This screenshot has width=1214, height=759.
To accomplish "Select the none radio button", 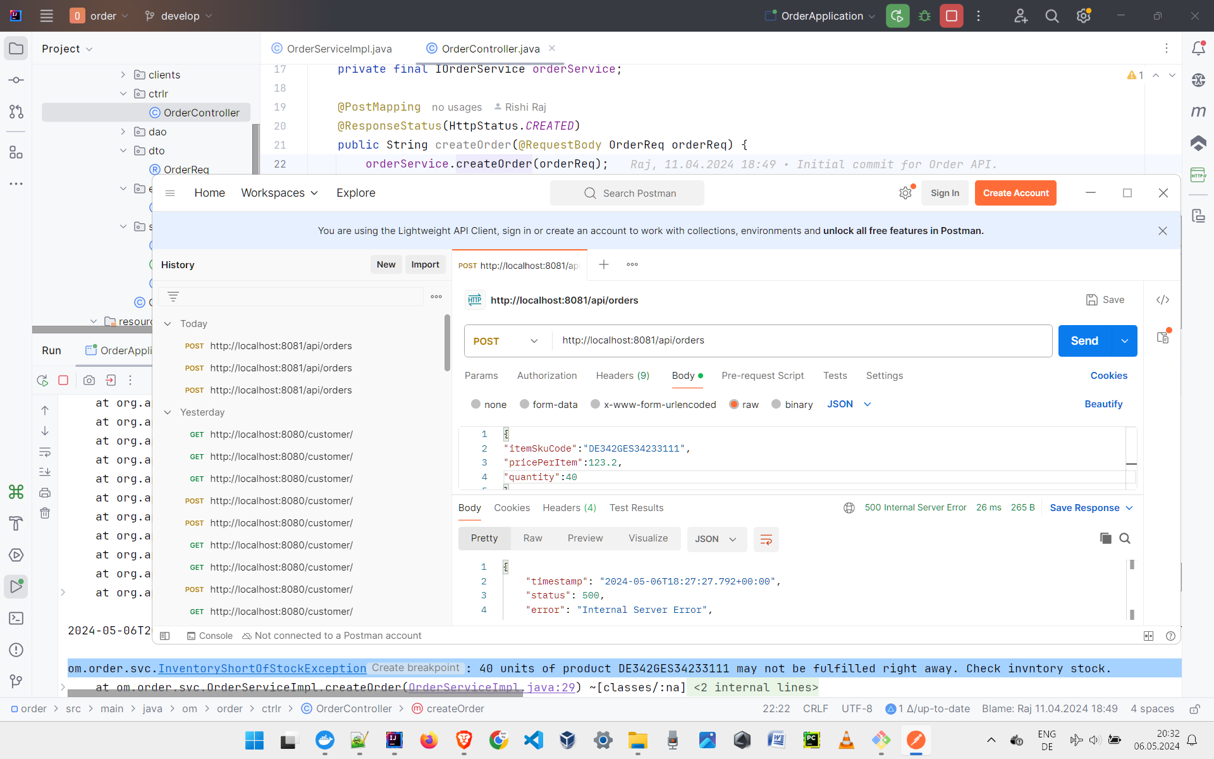I will [476, 404].
